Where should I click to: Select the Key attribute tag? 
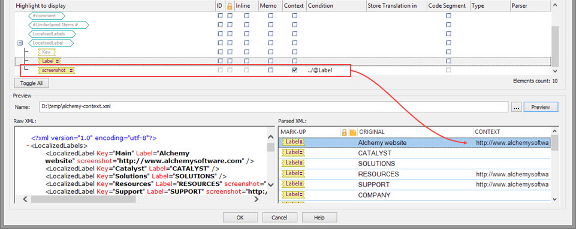(47, 52)
